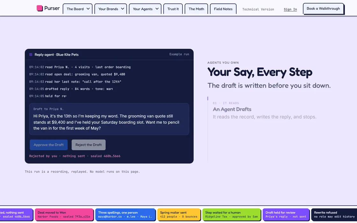Click the 'AGENTS YOU OWN' label
357x223 pixels.
(223, 62)
